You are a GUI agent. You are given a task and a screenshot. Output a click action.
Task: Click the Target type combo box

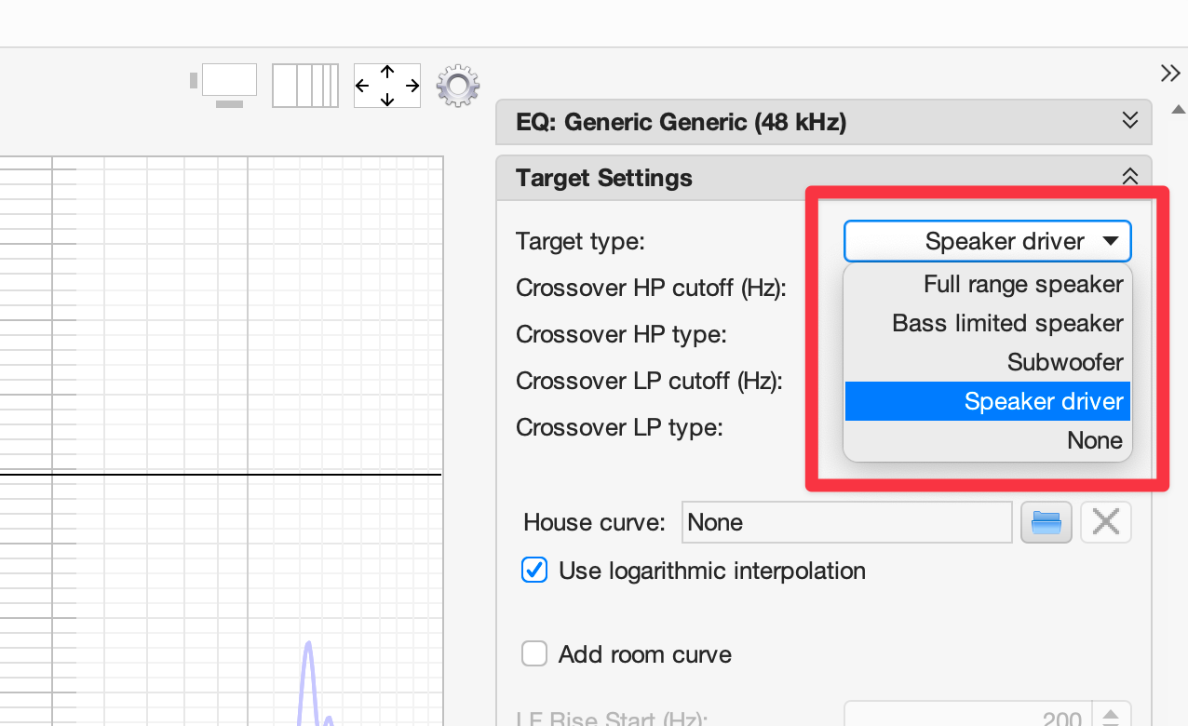pos(987,242)
